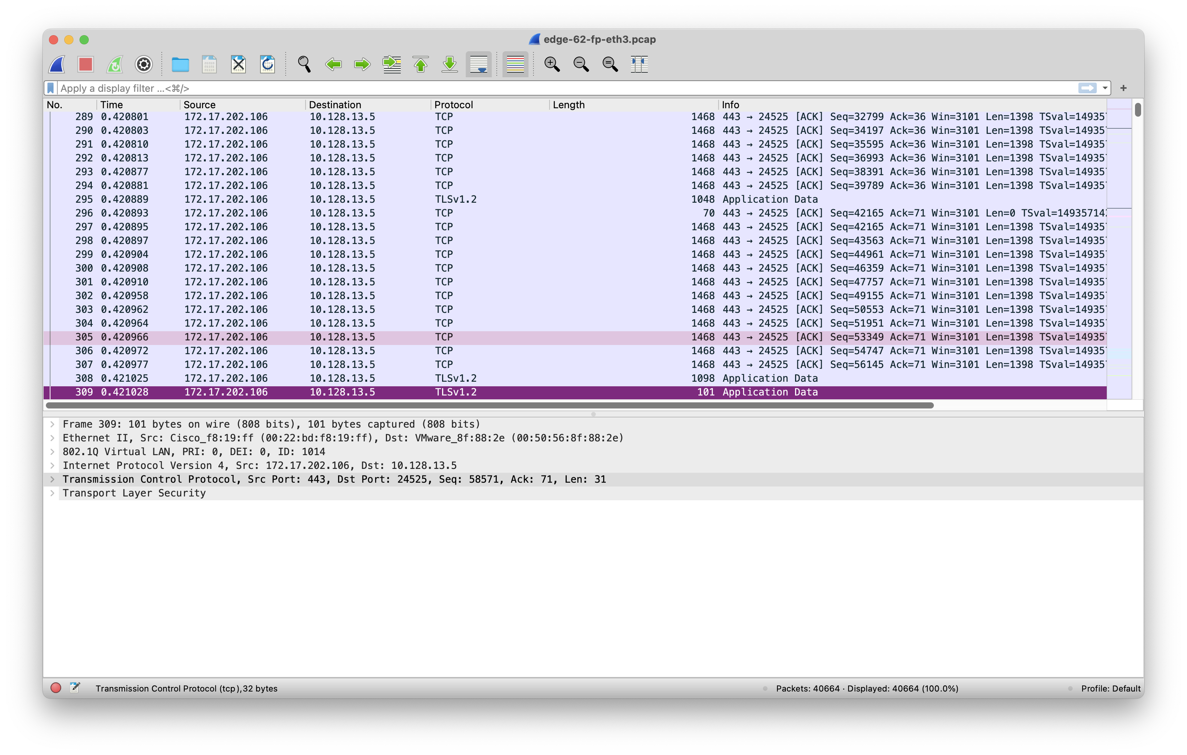Go to specified packet icon
1187x755 pixels.
(x=392, y=64)
